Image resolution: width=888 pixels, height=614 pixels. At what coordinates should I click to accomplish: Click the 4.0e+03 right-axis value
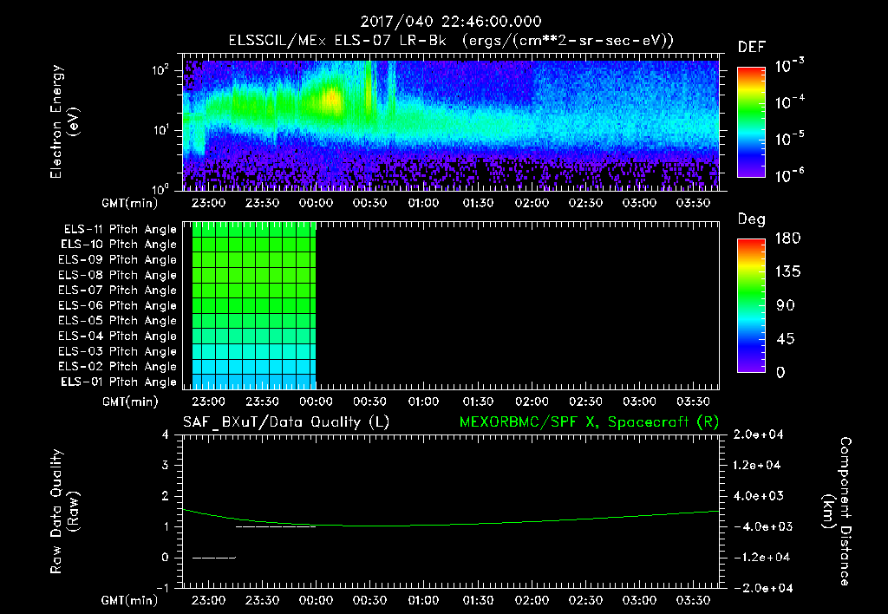pos(757,496)
